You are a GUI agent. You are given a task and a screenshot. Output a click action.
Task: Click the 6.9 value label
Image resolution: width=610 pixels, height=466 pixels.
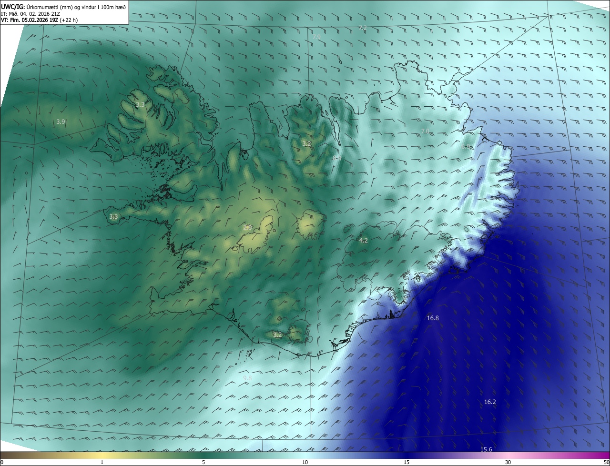tap(466, 147)
